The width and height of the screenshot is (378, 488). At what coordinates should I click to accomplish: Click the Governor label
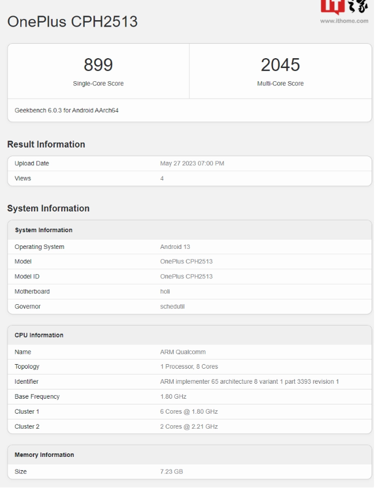point(28,307)
